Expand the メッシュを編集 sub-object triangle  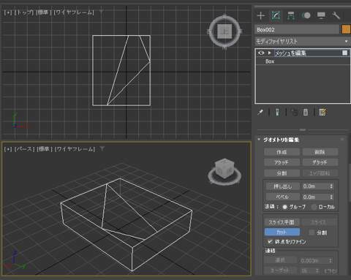coord(269,53)
